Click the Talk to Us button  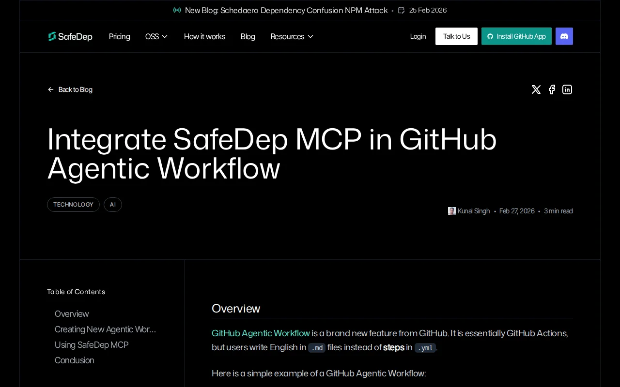456,36
